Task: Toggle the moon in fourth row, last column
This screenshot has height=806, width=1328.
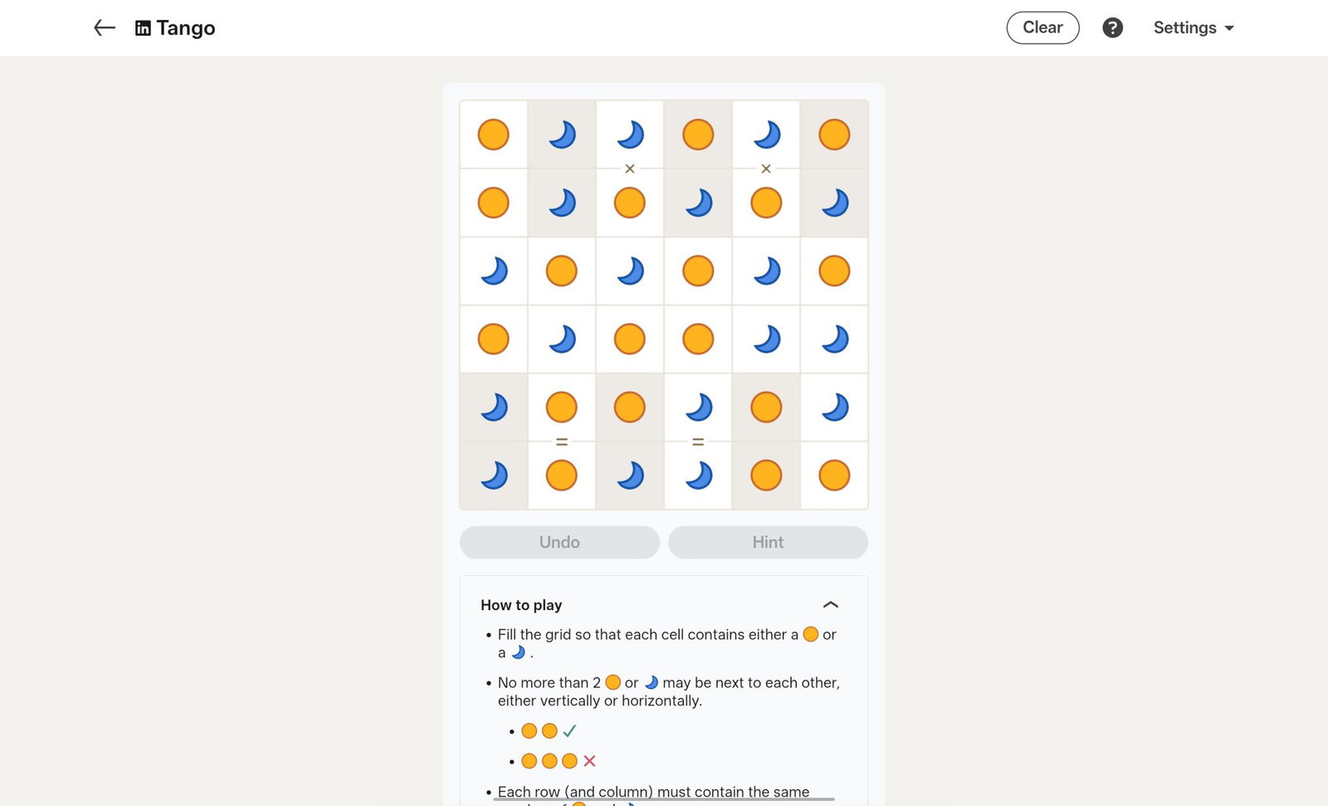Action: pos(834,339)
